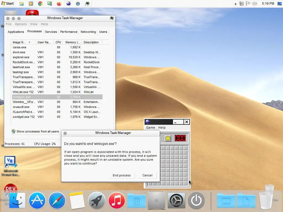Launch Chrome from the top bar
283x212 pixels.
point(40,4)
